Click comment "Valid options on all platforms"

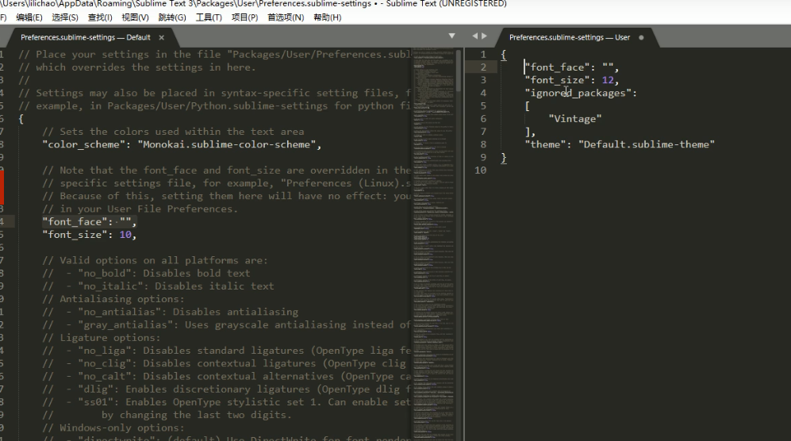pos(155,260)
